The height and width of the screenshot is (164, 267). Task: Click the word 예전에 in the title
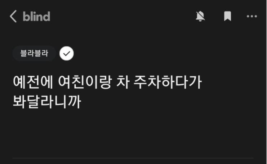click(x=33, y=82)
